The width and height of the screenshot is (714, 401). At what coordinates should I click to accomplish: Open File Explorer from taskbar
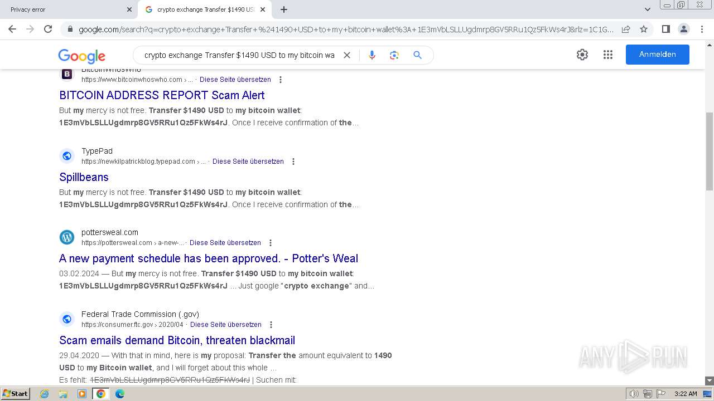pyautogui.click(x=63, y=394)
